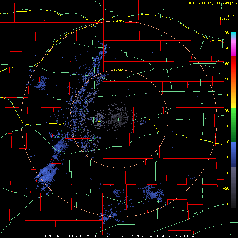238x238 pixels.
Task: Click the 30 value on the dBZ scale
Action: point(227,111)
